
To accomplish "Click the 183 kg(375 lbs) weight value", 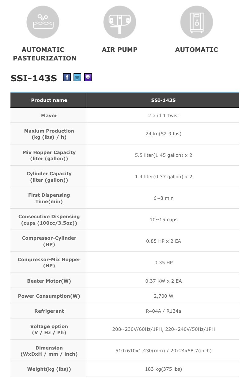I will tap(163, 369).
